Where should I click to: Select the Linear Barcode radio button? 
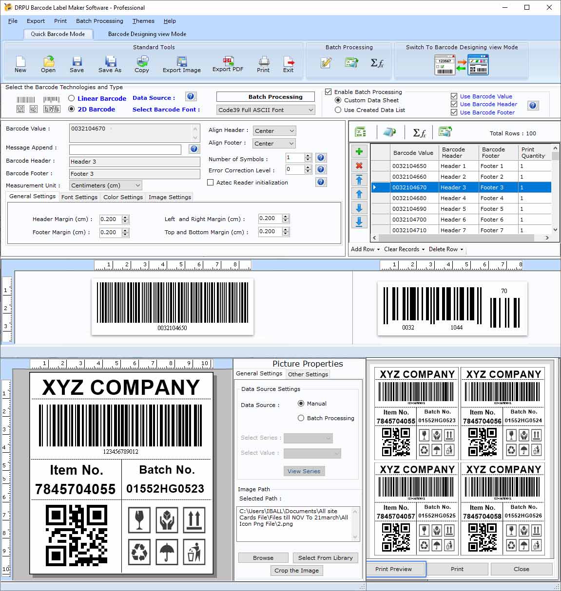tap(72, 98)
